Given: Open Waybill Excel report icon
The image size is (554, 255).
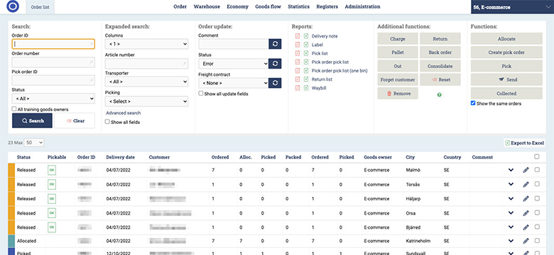Looking at the screenshot, I should tap(306, 88).
